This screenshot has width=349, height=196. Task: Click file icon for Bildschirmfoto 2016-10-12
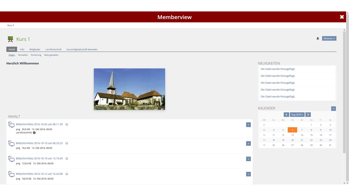pos(11,174)
